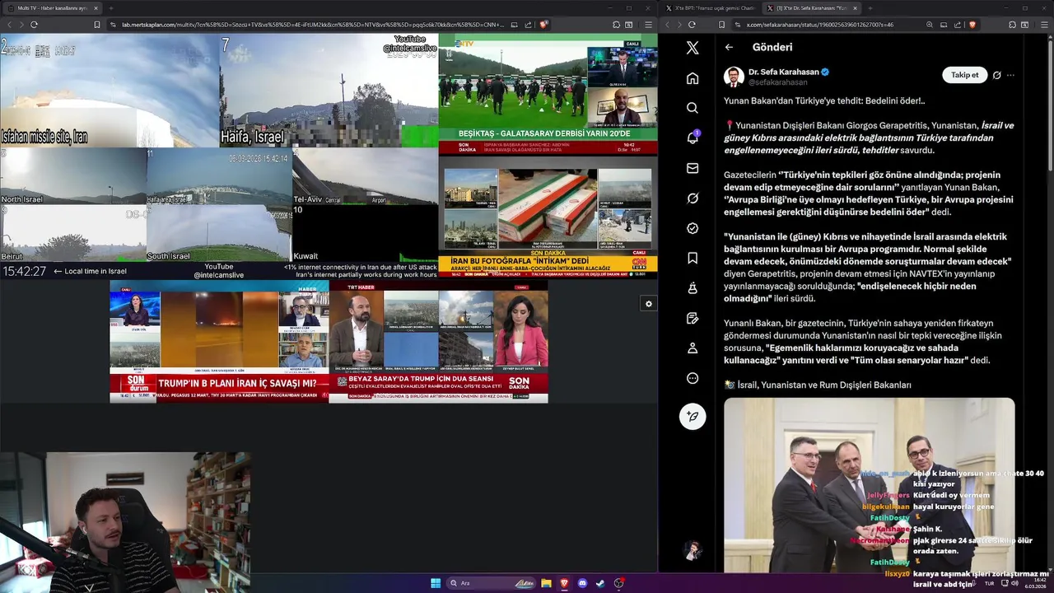
Task: Open the Articles icon in X sidebar
Action: [693, 318]
